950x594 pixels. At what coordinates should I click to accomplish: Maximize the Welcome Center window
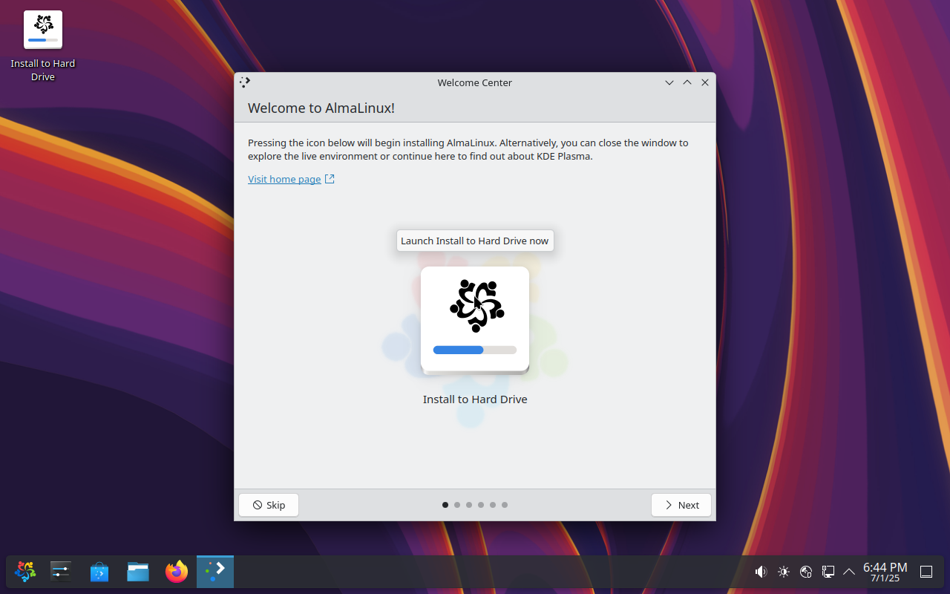(x=687, y=82)
